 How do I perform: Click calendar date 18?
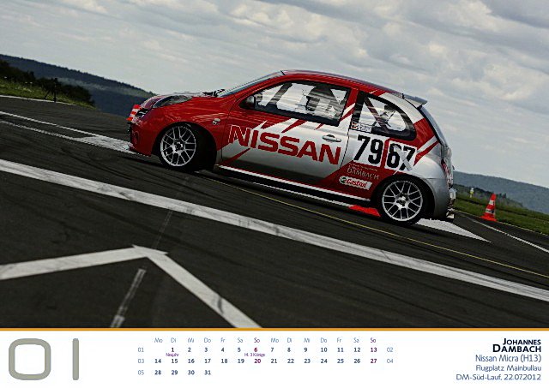pyautogui.click(x=225, y=361)
